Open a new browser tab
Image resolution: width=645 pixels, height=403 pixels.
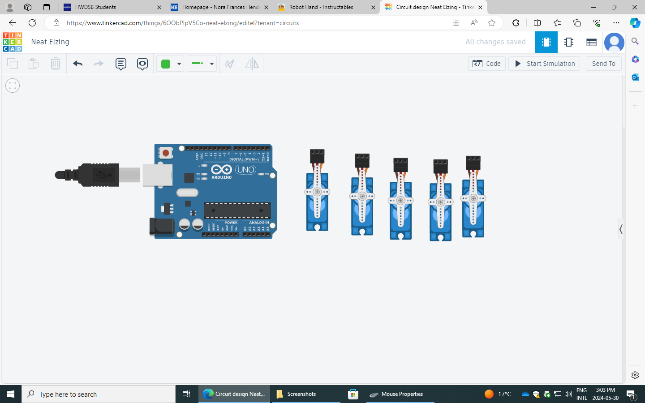497,7
